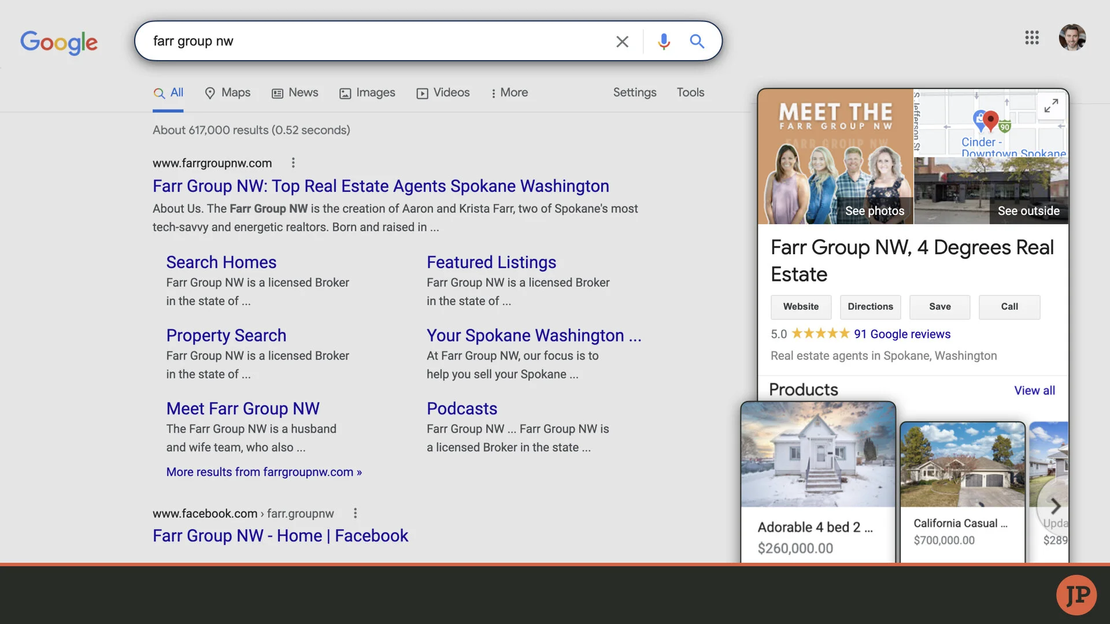Click the five-star rating stars
This screenshot has width=1110, height=624.
820,333
